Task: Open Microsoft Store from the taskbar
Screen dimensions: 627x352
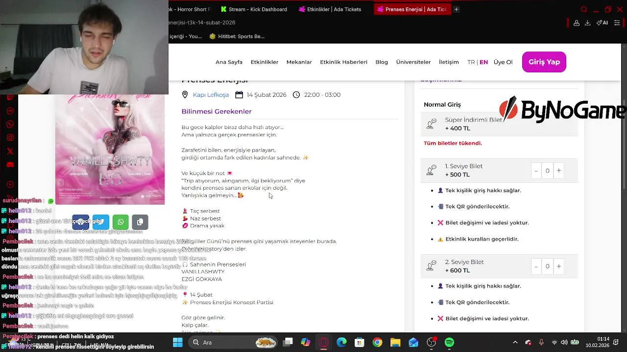Action: (360, 342)
